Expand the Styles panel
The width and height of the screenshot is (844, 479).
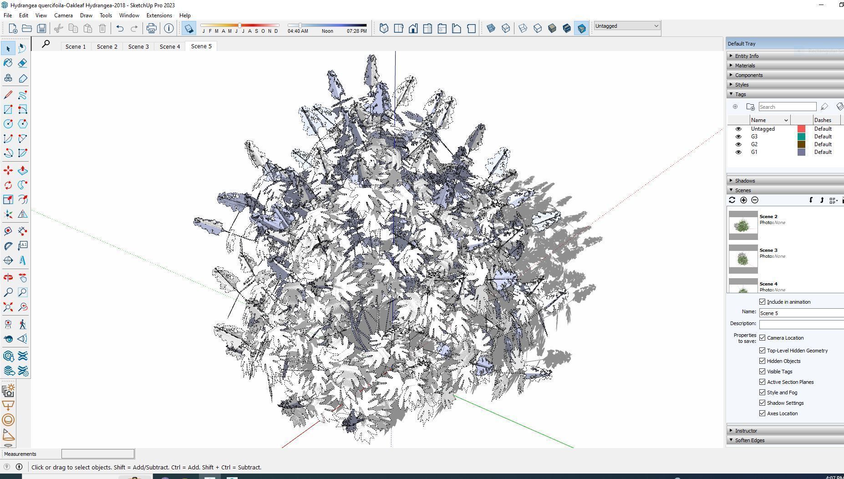[785, 85]
